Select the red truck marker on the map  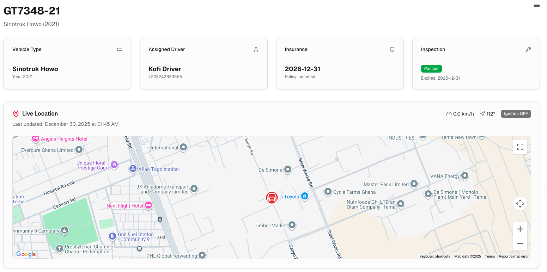tap(272, 197)
